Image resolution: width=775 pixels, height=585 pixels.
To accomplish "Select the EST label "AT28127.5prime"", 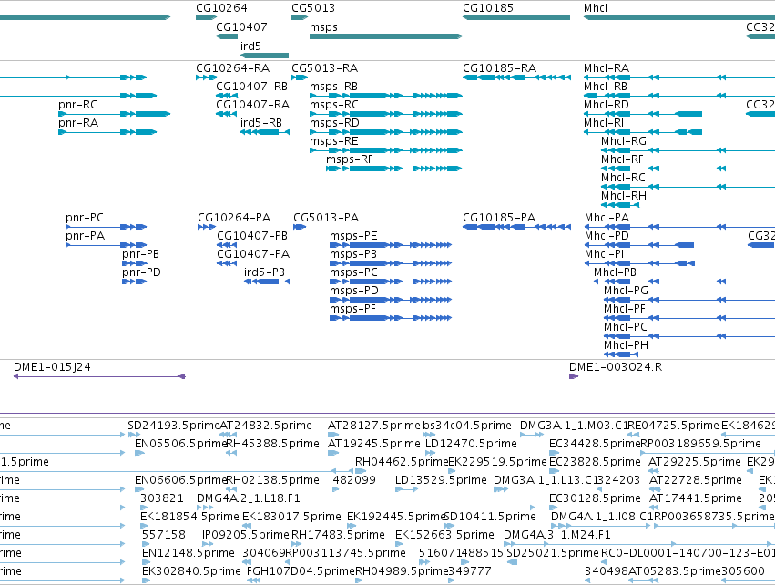I will pyautogui.click(x=373, y=426).
